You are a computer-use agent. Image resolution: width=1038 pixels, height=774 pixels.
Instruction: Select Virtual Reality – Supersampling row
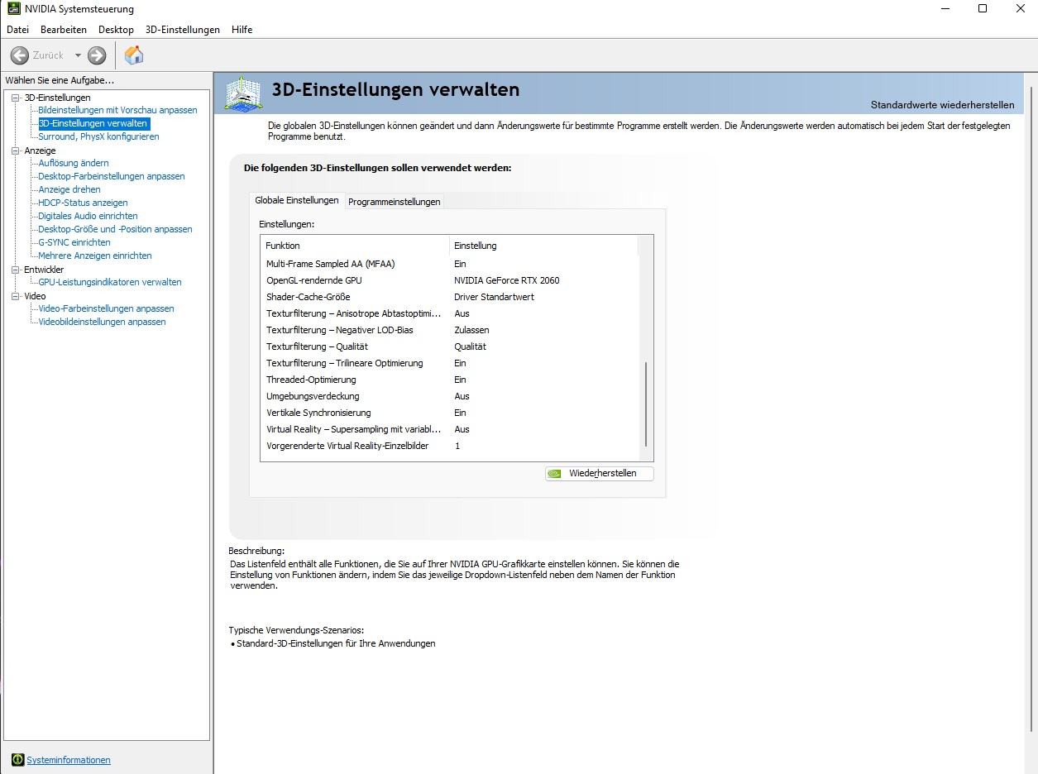pos(450,429)
